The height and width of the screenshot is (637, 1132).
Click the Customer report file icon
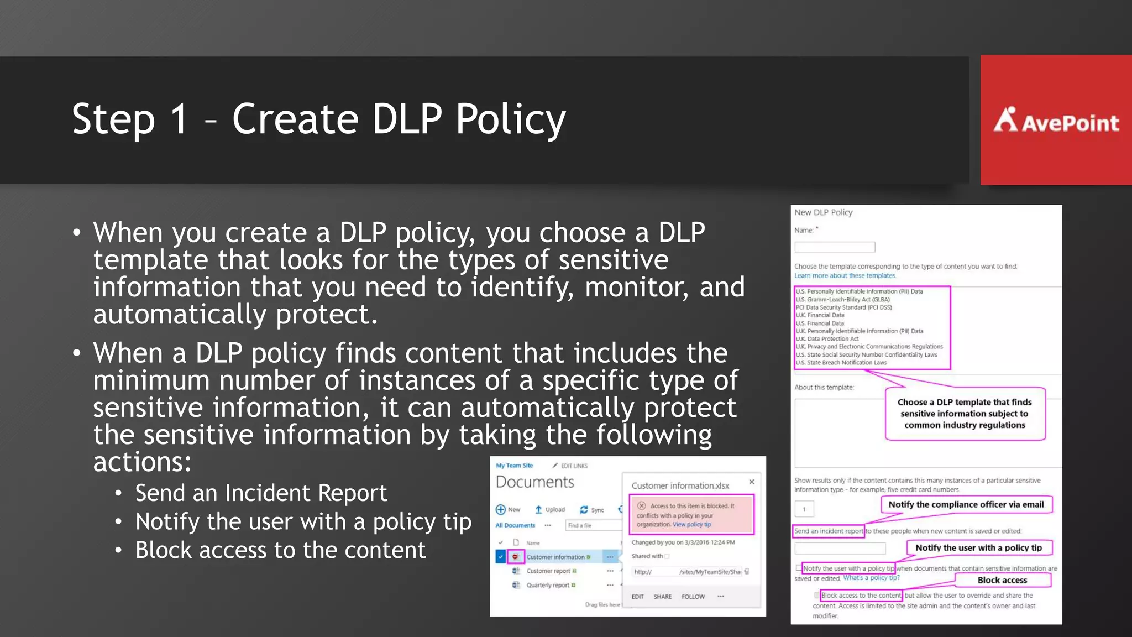[x=516, y=571]
